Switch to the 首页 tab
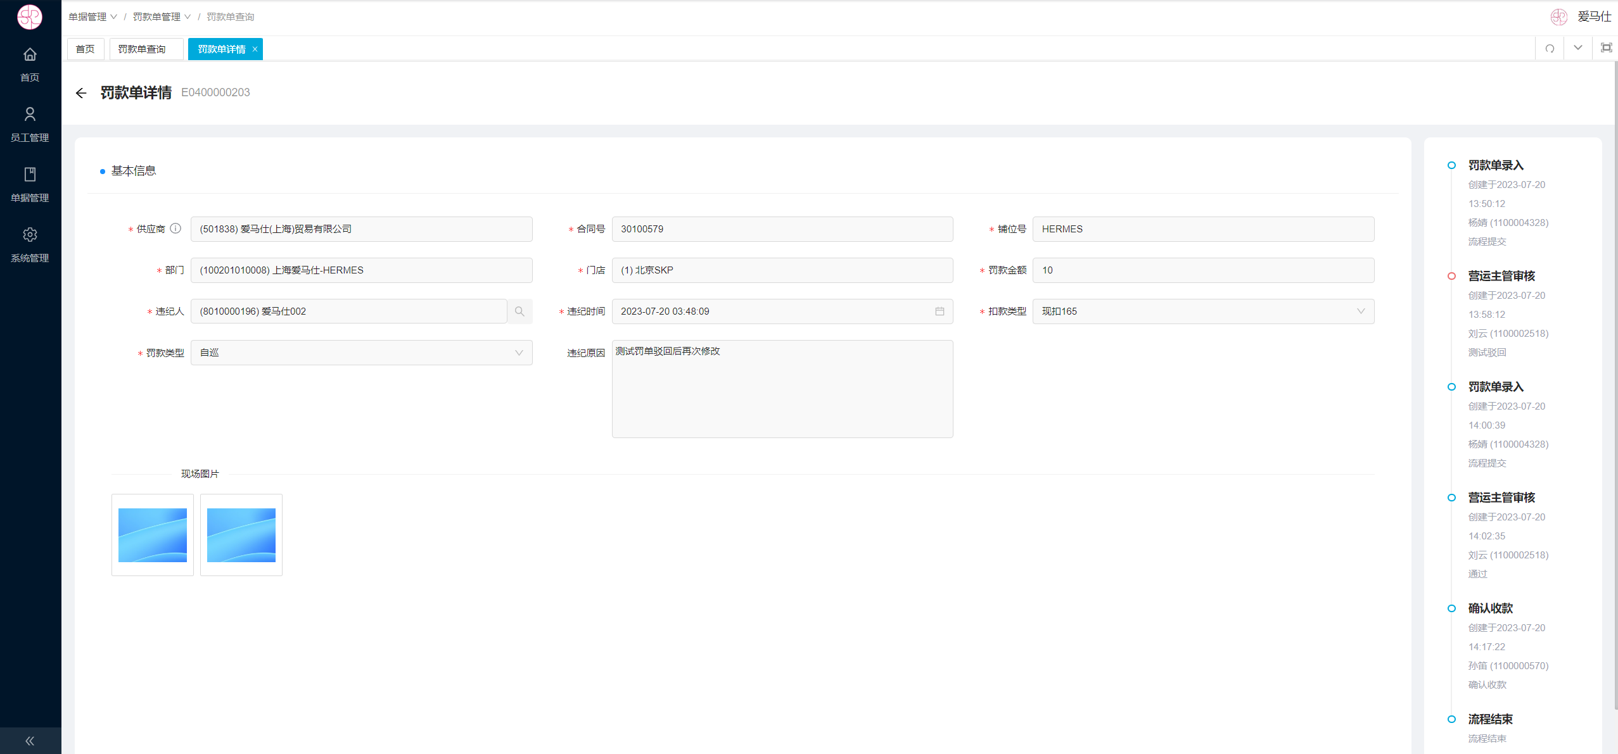Screen dimensions: 1618x754 (86, 49)
